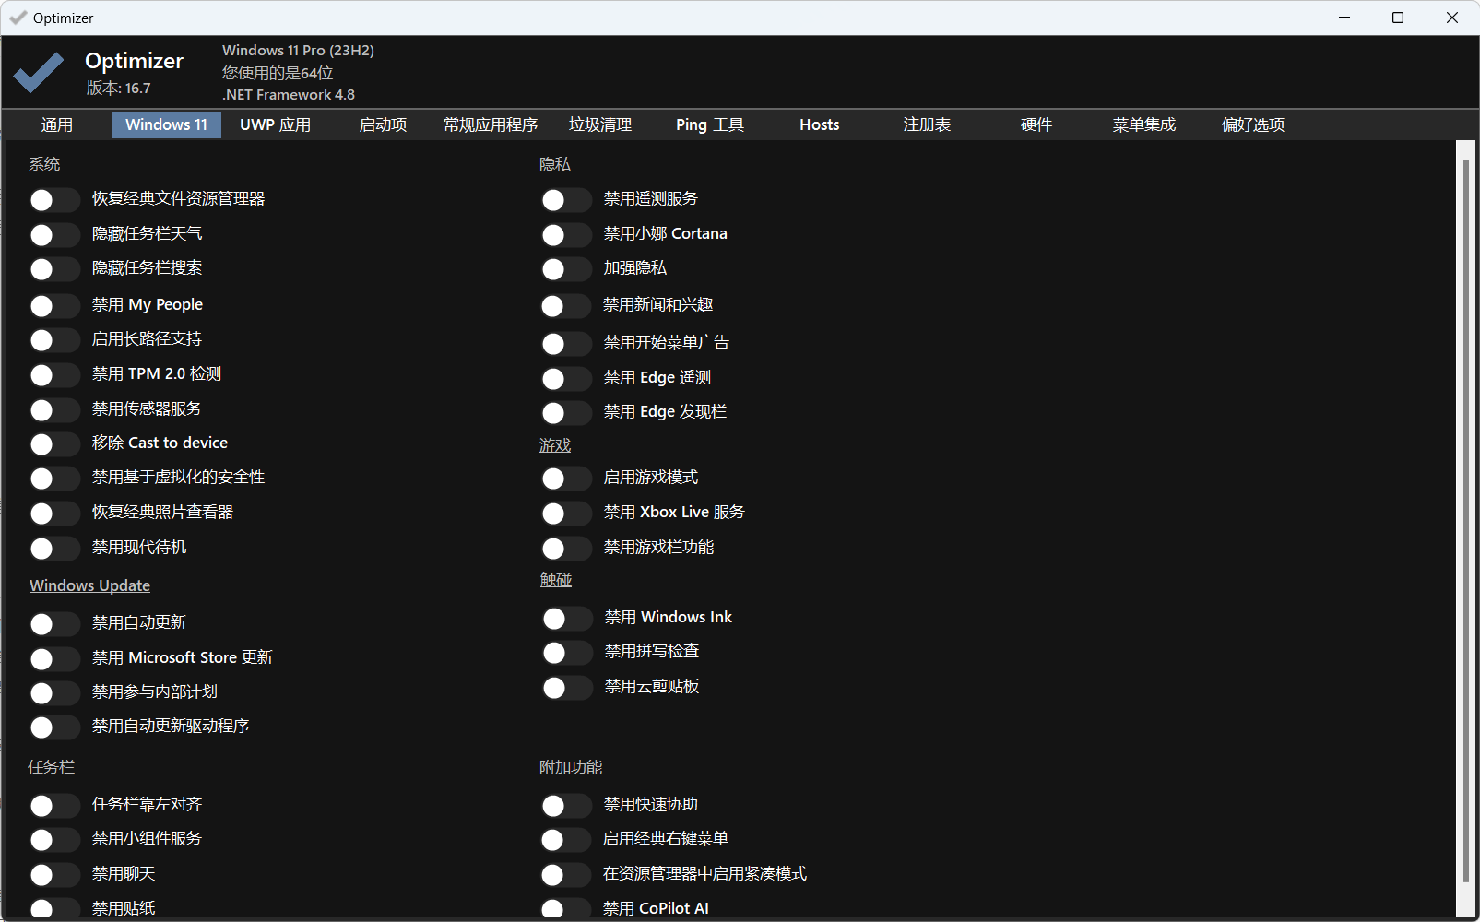Click the Windows Update section link

point(89,585)
